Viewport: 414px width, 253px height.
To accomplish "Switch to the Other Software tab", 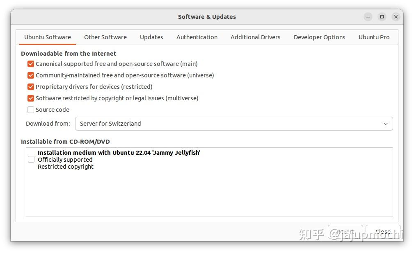I will [105, 37].
